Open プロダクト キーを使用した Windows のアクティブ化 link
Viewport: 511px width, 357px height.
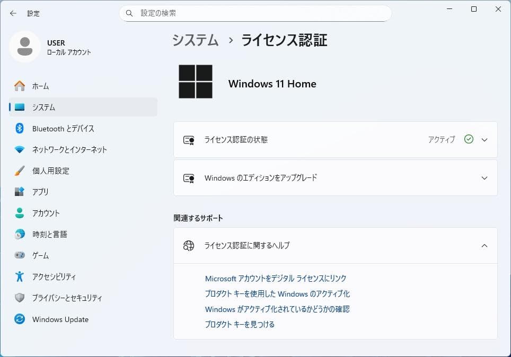pyautogui.click(x=277, y=293)
